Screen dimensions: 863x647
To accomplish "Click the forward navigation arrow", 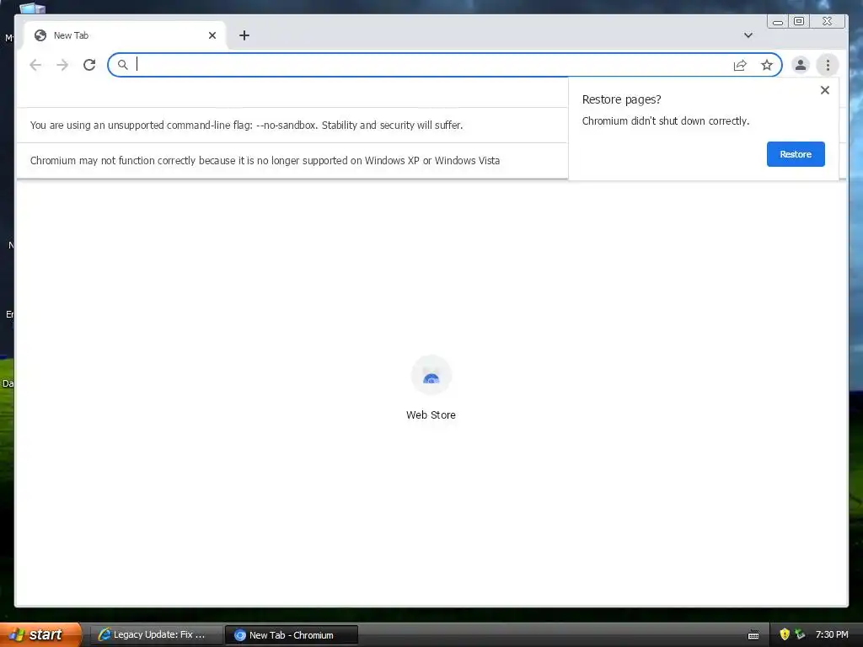I will click(x=62, y=65).
